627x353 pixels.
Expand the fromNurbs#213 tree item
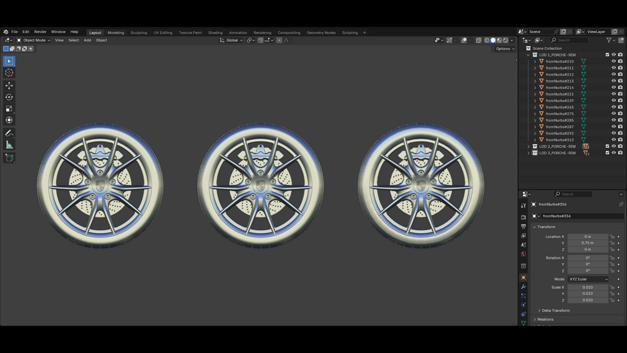(x=535, y=81)
